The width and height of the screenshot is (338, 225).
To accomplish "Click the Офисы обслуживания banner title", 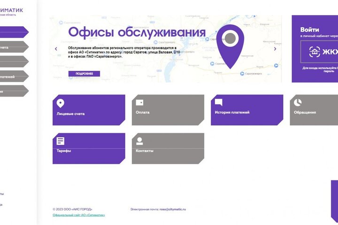I will (137, 32).
